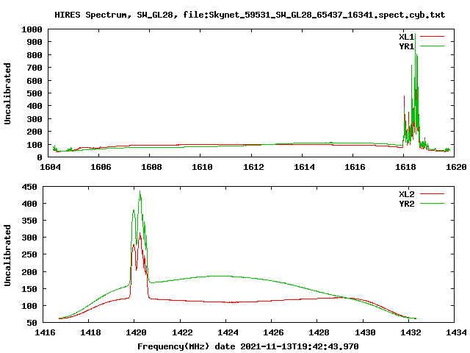
Task: Click the red XL2 peak near 1420 MHz
Action: tap(140, 235)
